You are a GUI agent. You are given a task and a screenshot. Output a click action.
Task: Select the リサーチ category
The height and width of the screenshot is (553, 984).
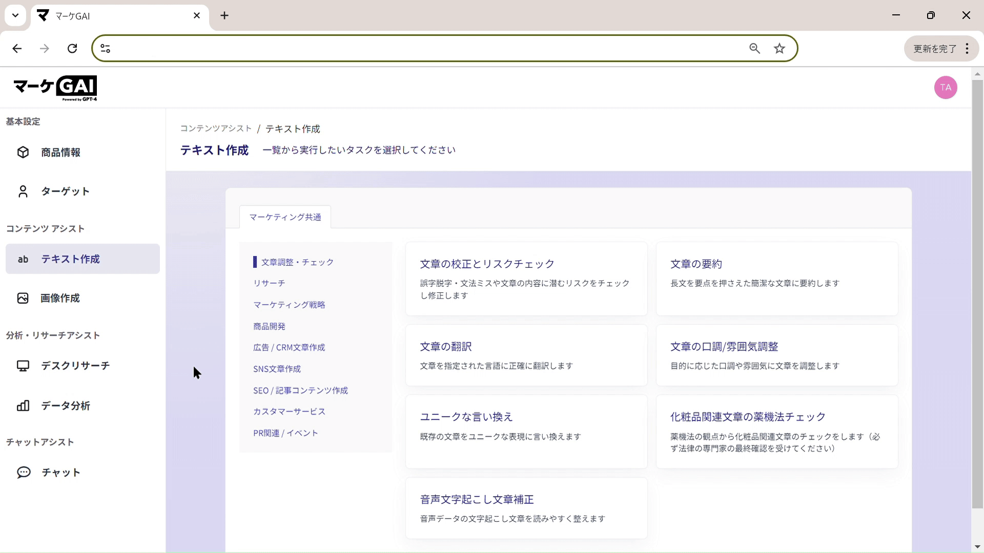(269, 283)
